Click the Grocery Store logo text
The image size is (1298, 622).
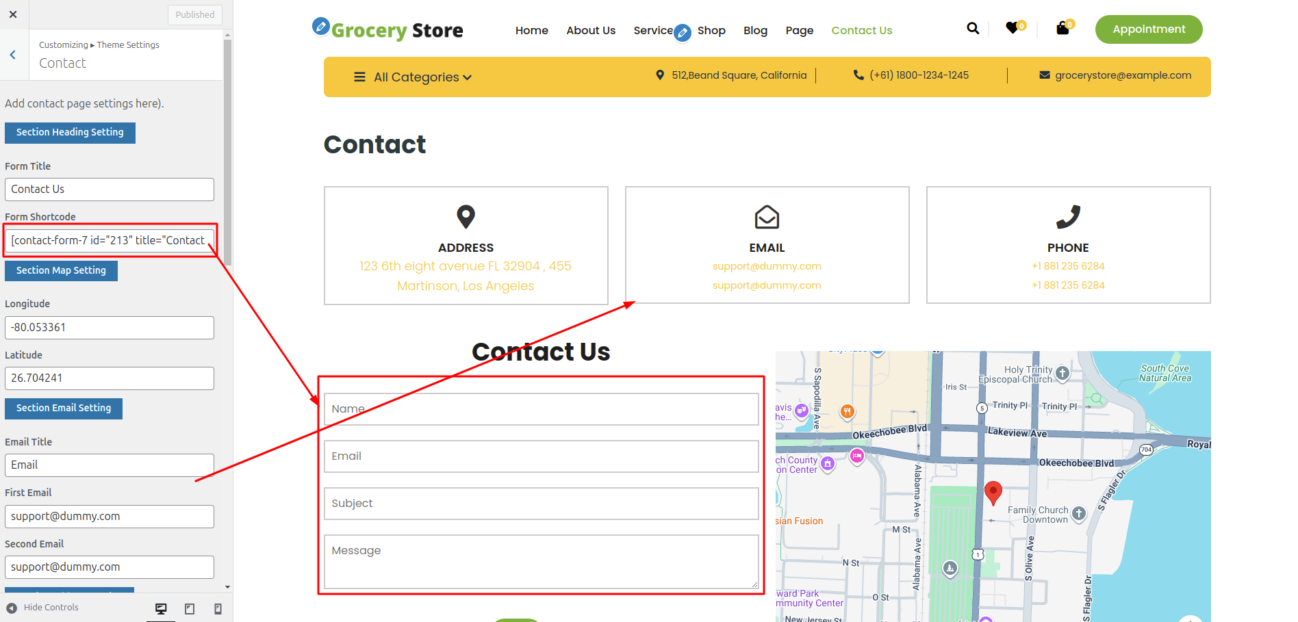click(x=397, y=30)
